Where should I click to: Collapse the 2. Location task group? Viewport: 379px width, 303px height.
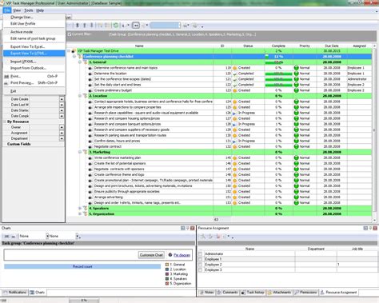[80, 96]
